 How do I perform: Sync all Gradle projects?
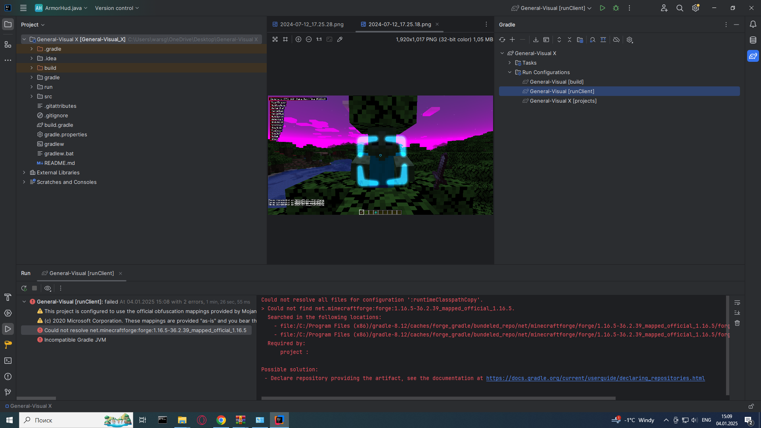pos(502,40)
